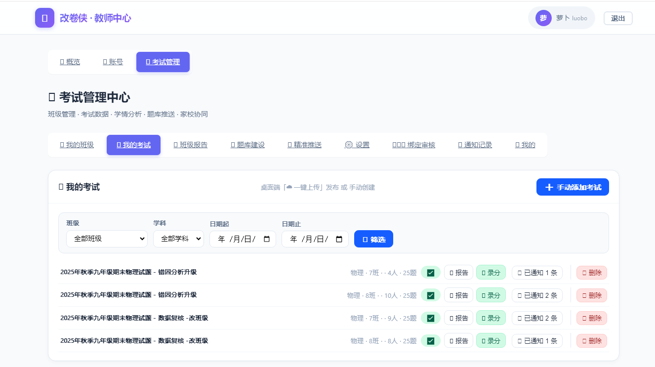Toggle green checkmark of 8班 错因分析升级 exam

coord(431,295)
